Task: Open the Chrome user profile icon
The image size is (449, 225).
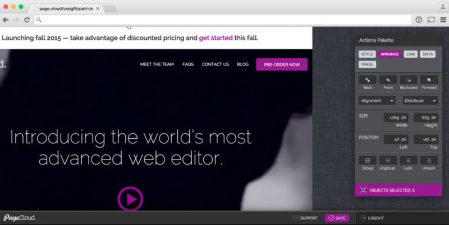Action: (x=443, y=7)
